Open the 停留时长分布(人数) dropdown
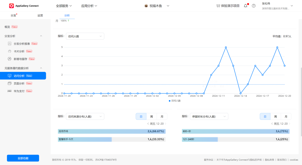The width and height of the screenshot is (302, 165). [209, 116]
